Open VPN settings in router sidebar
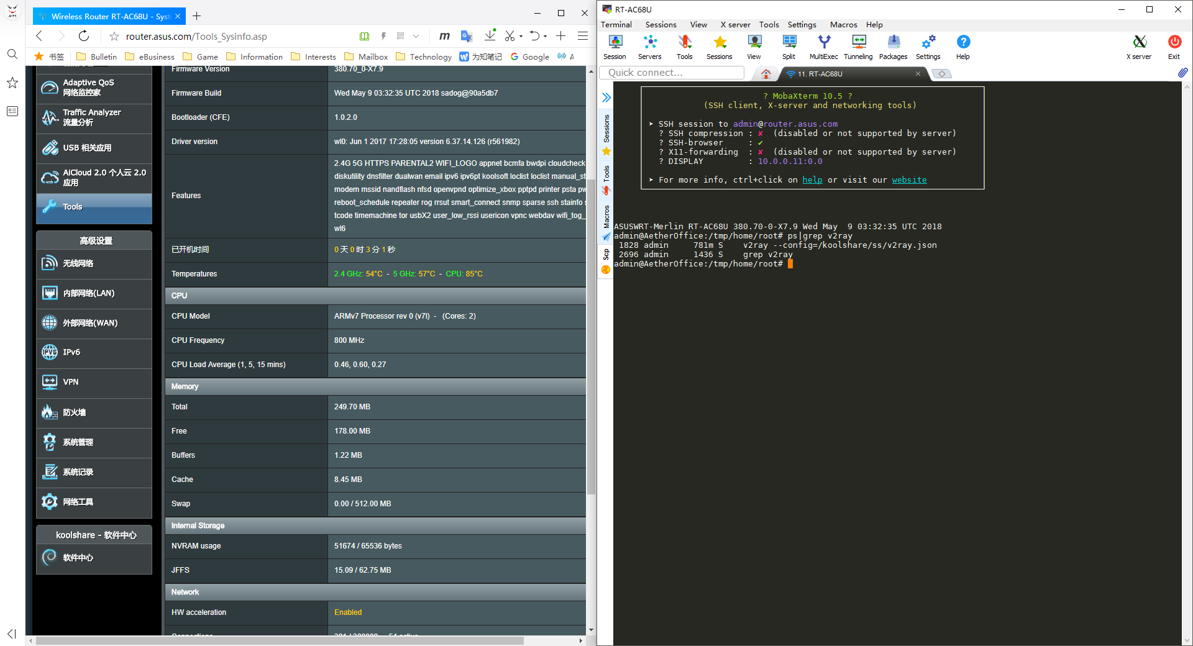Image resolution: width=1193 pixels, height=646 pixels. (x=94, y=382)
